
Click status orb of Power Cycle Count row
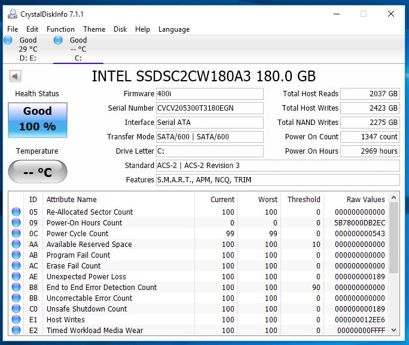point(16,233)
